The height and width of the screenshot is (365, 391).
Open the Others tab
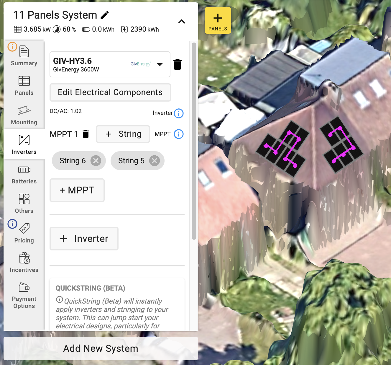24,203
